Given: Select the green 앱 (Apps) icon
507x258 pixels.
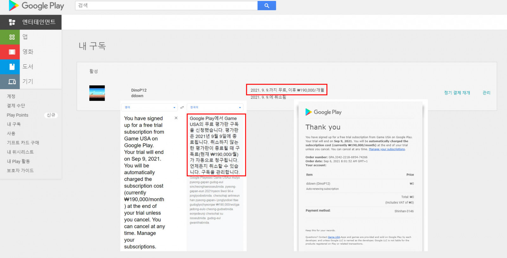Looking at the screenshot, I should (12, 37).
